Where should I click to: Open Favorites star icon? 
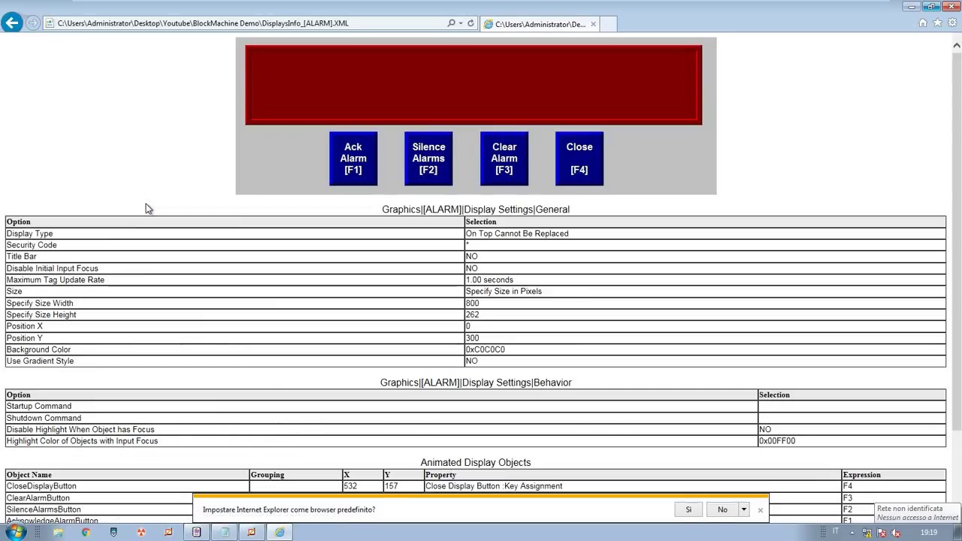[937, 23]
